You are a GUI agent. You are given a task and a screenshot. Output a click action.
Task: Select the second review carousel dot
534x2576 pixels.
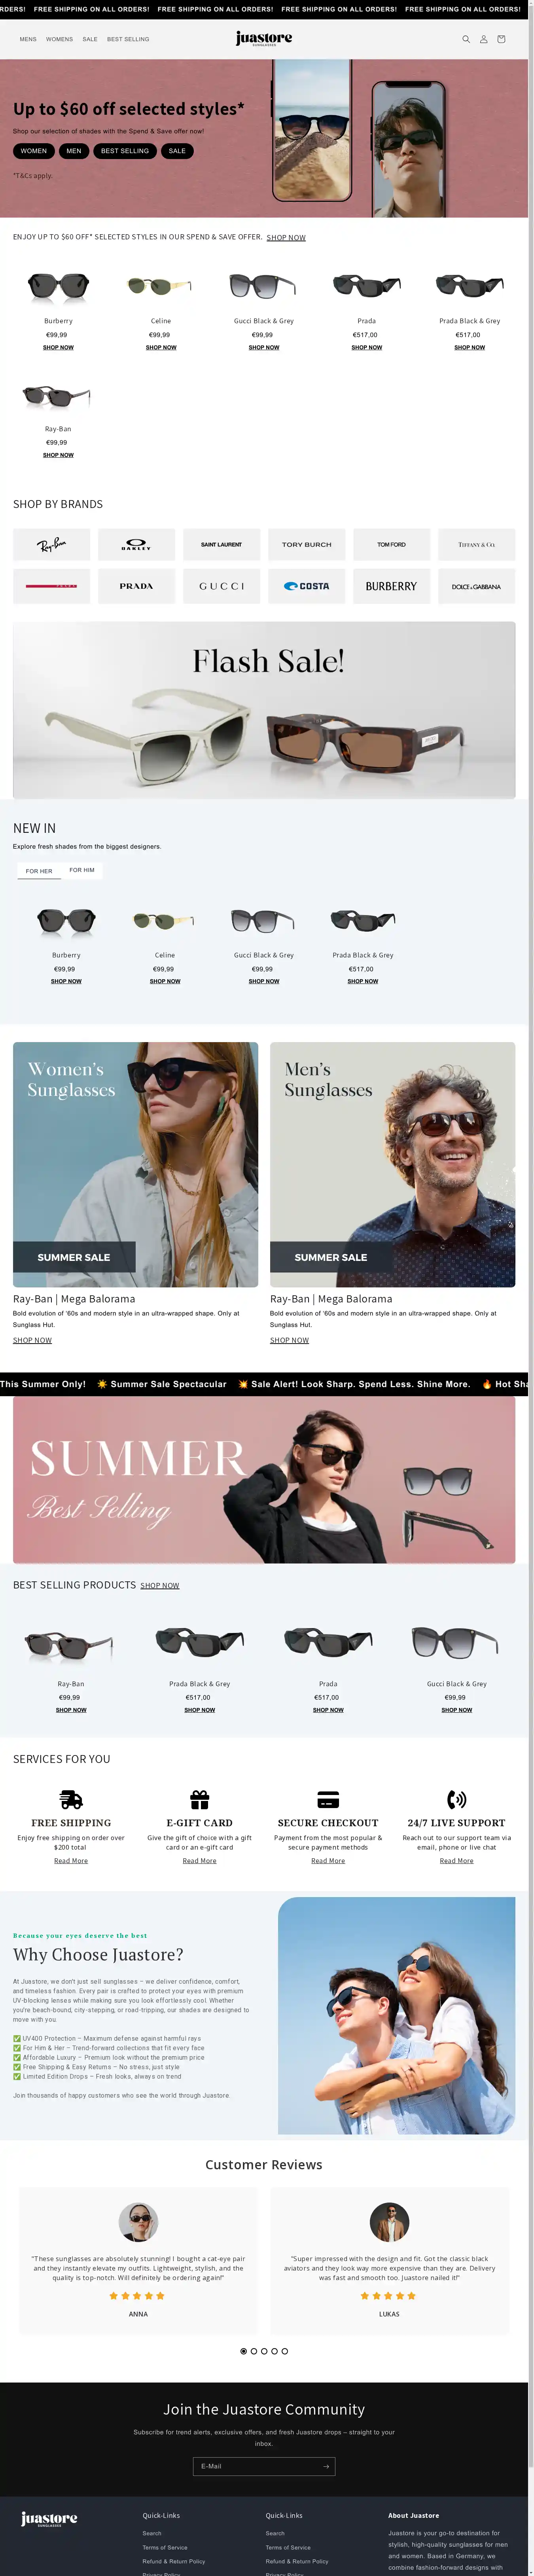point(254,2351)
